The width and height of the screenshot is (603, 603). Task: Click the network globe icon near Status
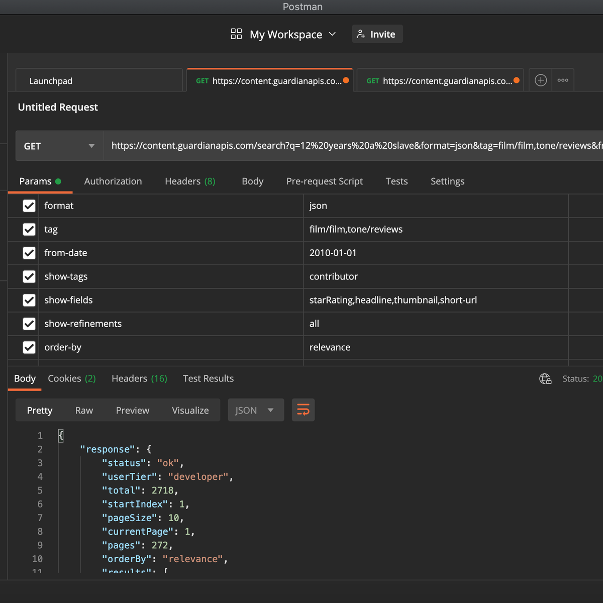pos(545,379)
